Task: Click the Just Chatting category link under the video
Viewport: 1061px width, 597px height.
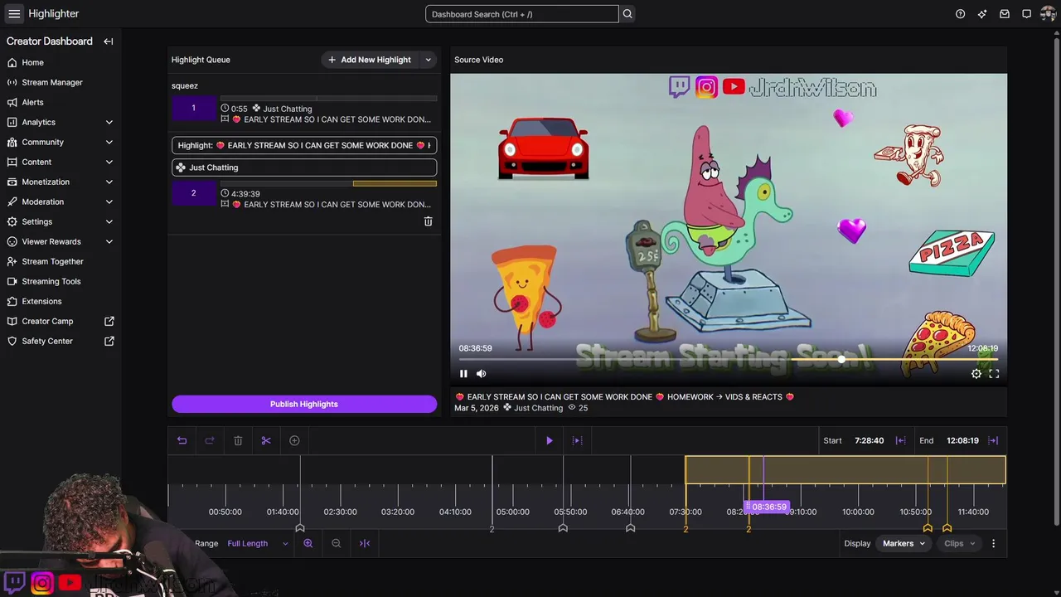Action: coord(538,408)
